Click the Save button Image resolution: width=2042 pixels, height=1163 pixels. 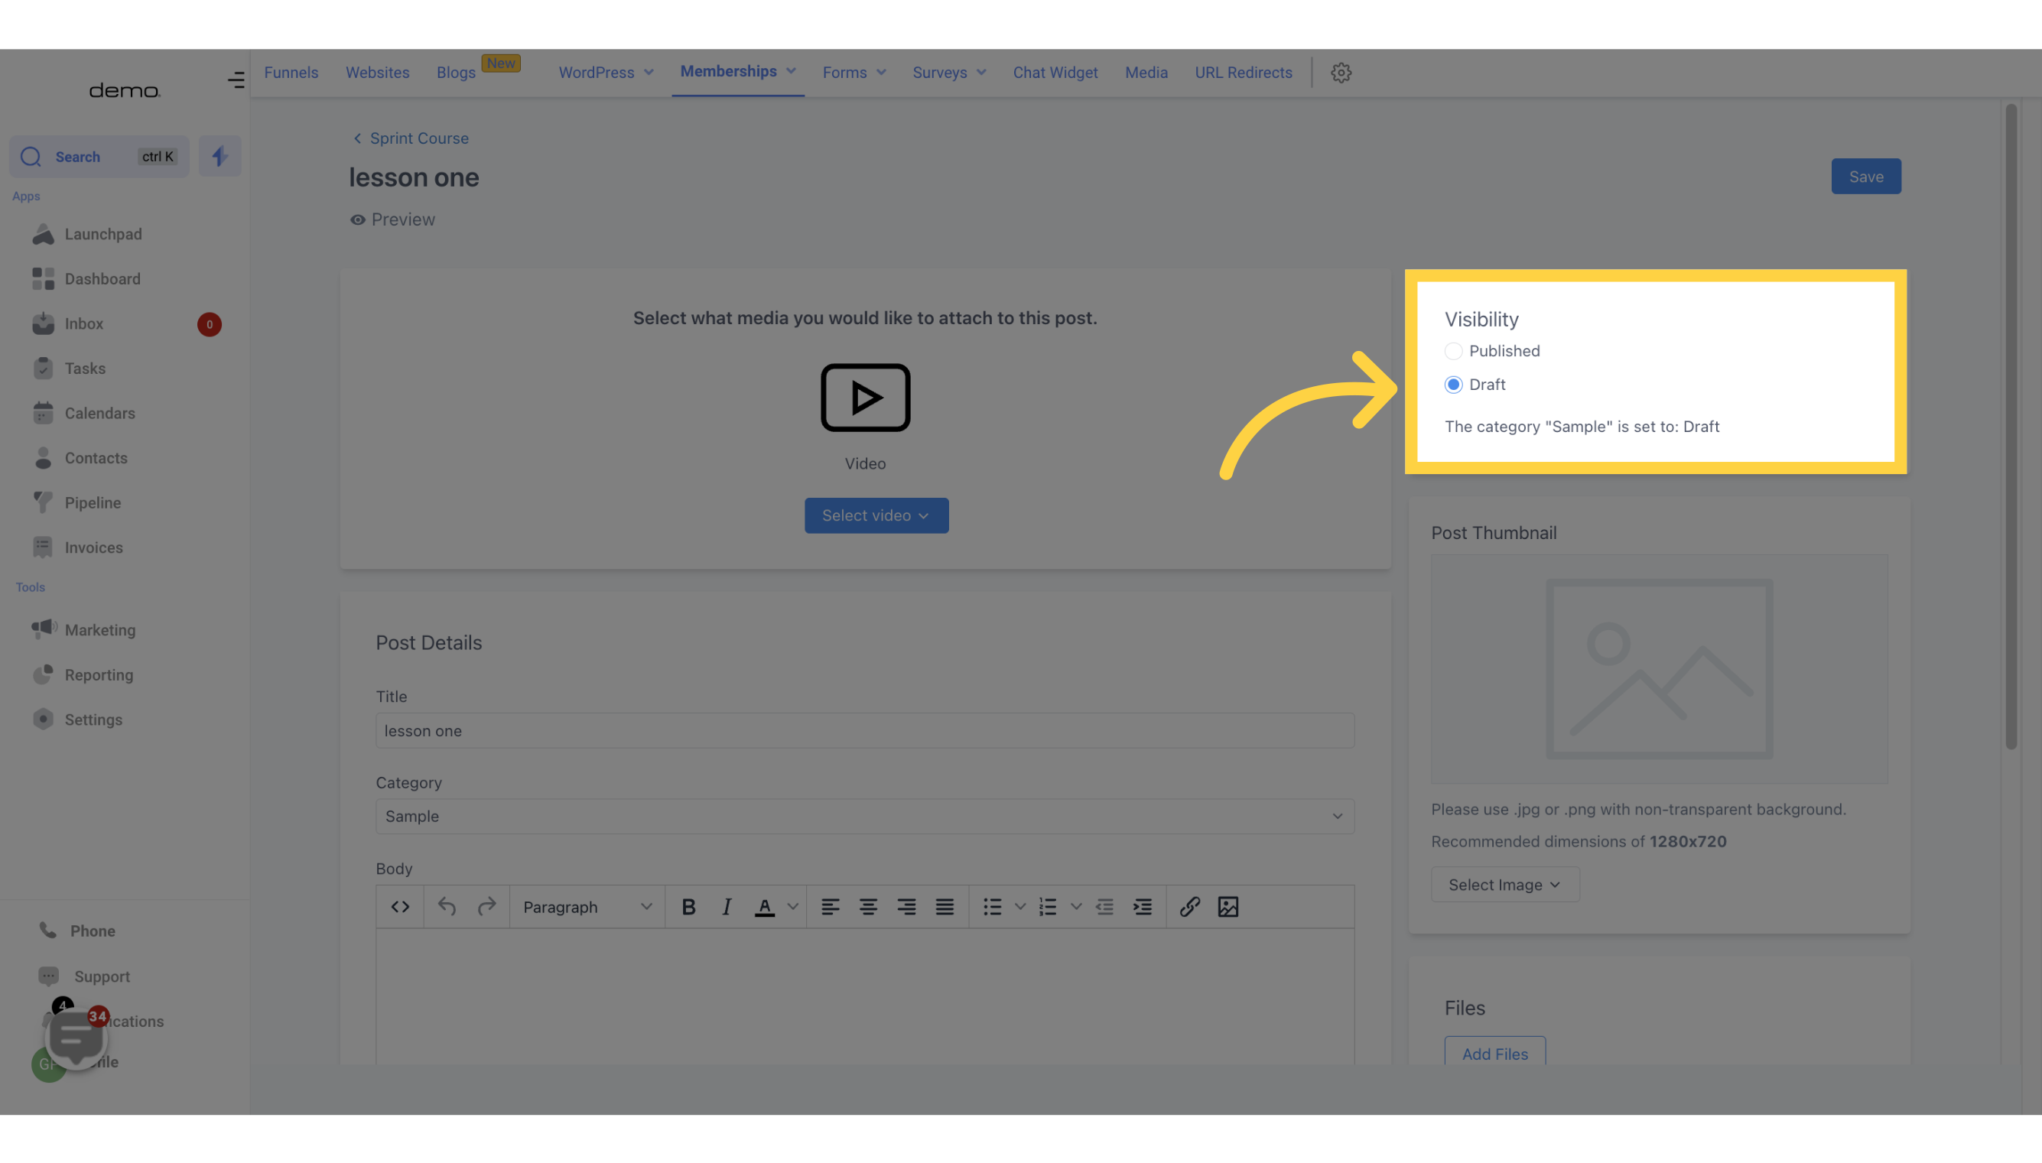click(x=1867, y=175)
